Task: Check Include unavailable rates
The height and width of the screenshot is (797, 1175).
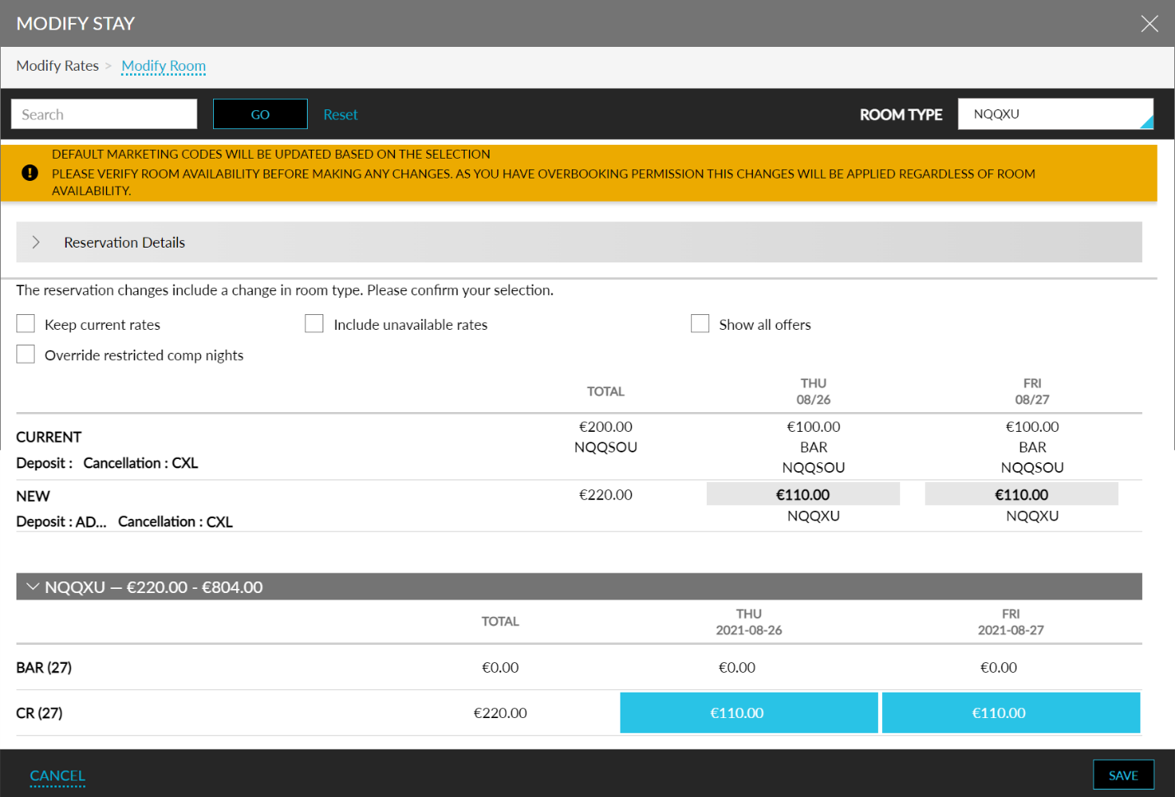Action: coord(314,323)
